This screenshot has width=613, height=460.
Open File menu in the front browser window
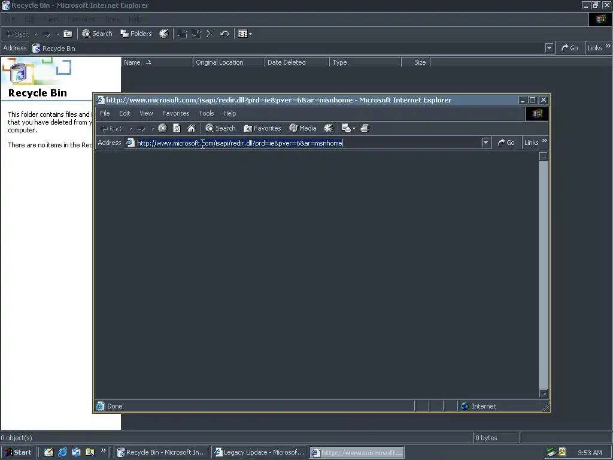point(105,113)
